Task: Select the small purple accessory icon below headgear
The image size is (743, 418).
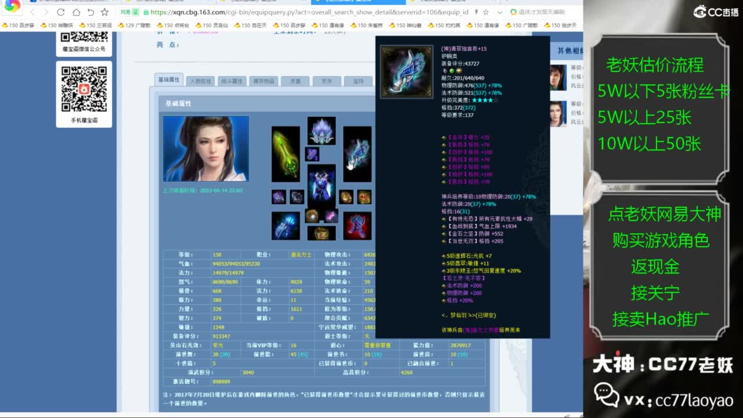Action: click(x=312, y=154)
